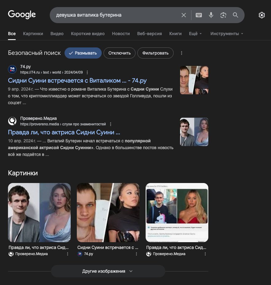Switch to the Картинки tab
This screenshot has height=285, width=271.
pos(33,34)
